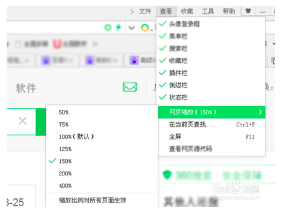Expand the 网页缩放 (150%) submenu
This screenshot has height=219, width=282.
(212, 112)
